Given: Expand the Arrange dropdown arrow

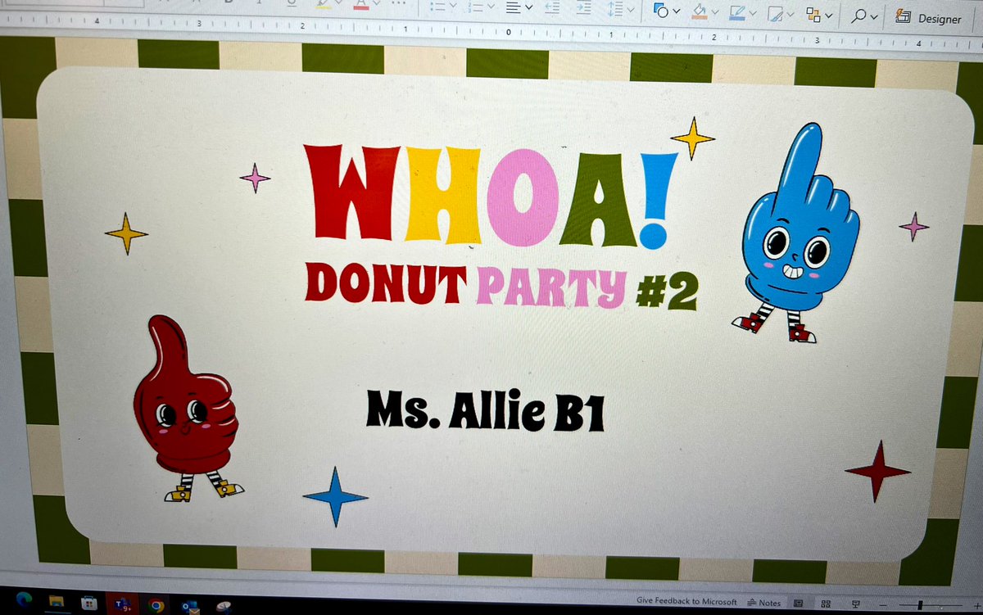Looking at the screenshot, I should point(829,15).
